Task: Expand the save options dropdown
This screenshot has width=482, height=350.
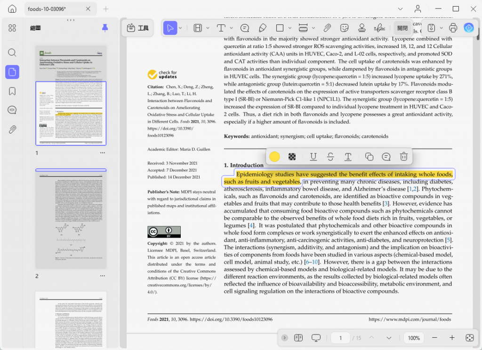Action: coord(441,28)
